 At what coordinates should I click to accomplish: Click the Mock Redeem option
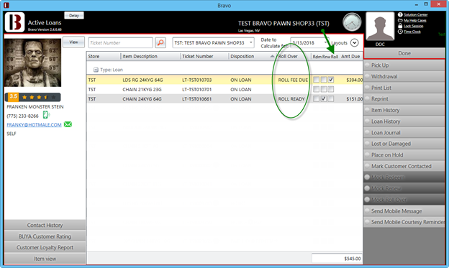point(404,177)
